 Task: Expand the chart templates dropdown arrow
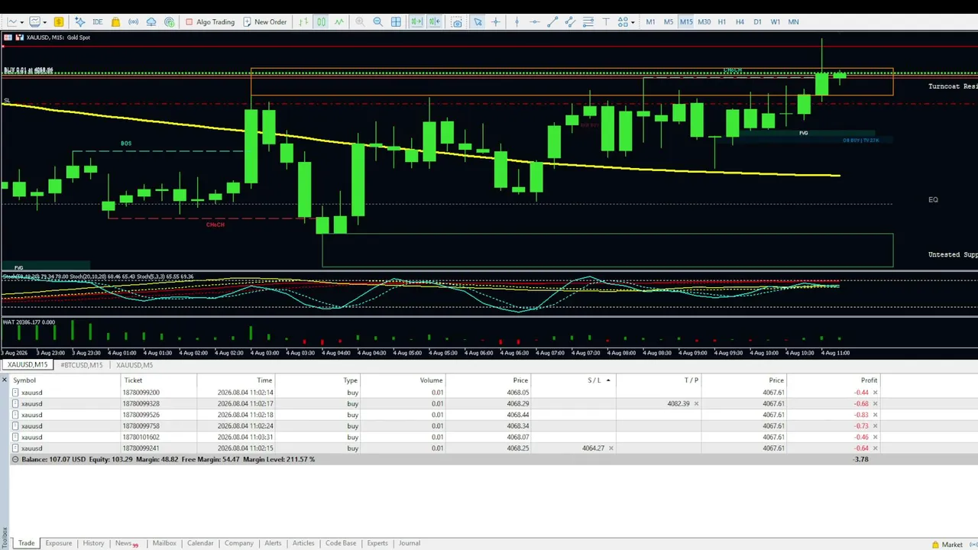[x=45, y=21]
